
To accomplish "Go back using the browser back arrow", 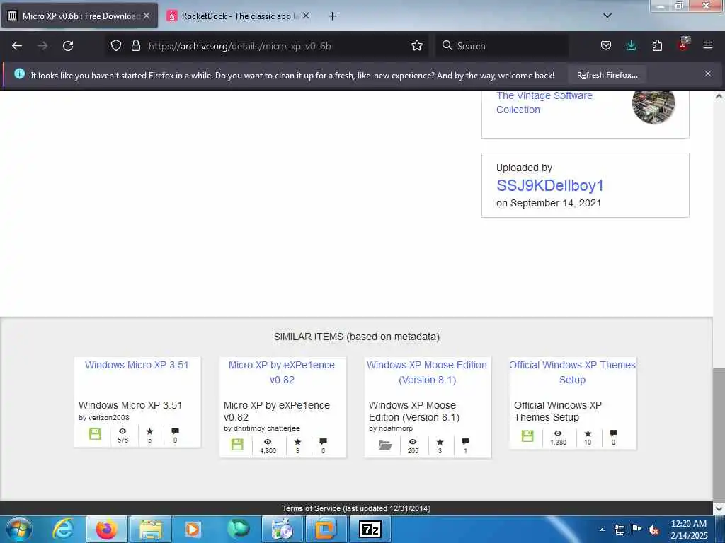I will [17, 46].
